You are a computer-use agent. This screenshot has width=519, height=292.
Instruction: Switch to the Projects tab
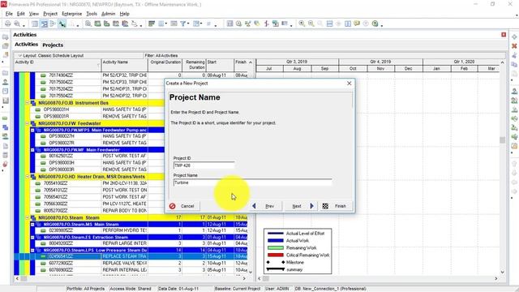[53, 45]
